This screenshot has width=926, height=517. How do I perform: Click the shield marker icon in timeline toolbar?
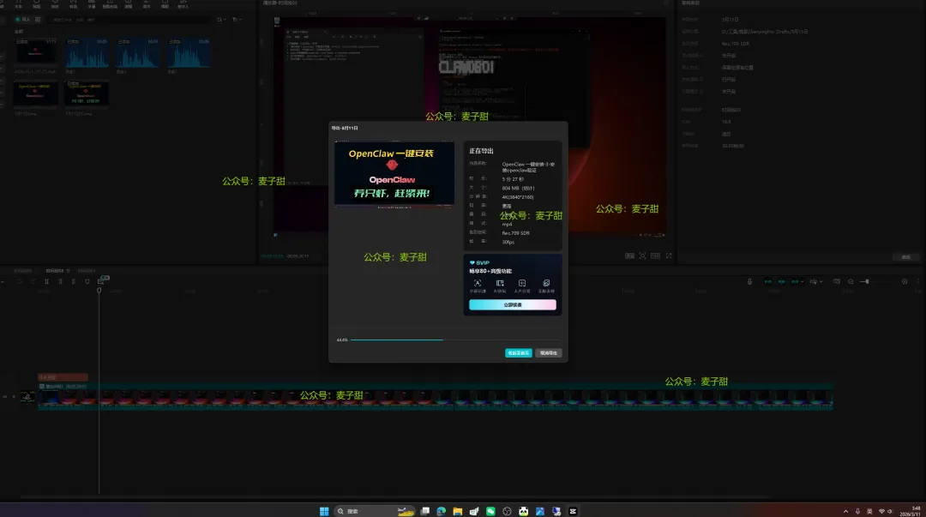87,282
